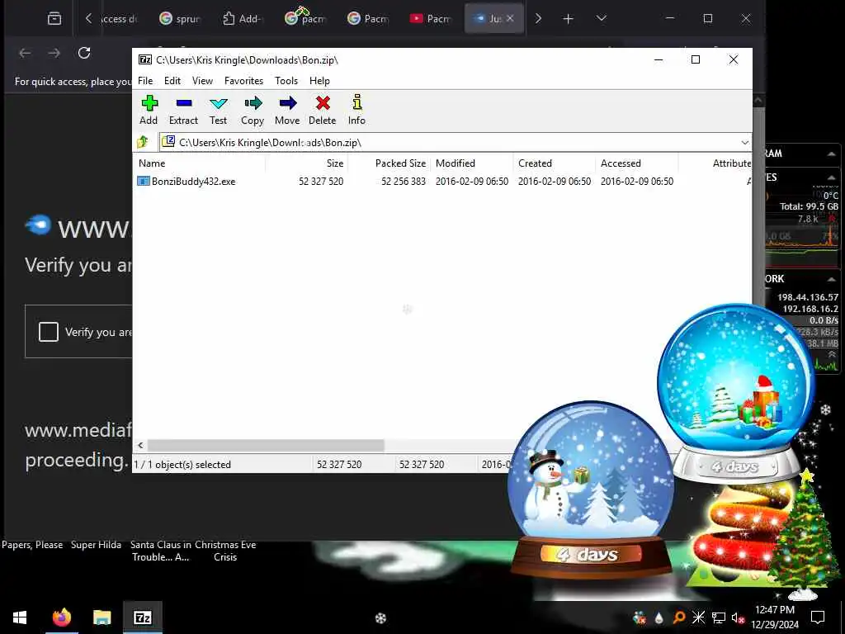Collapse the network section in the gadget

[832, 279]
